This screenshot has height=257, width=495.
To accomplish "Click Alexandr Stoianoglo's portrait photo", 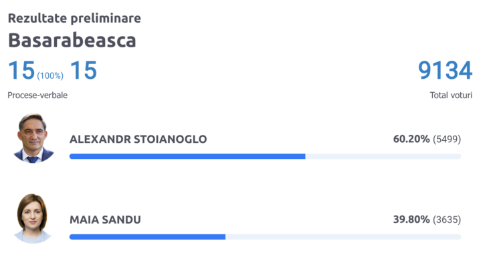I will click(x=33, y=138).
